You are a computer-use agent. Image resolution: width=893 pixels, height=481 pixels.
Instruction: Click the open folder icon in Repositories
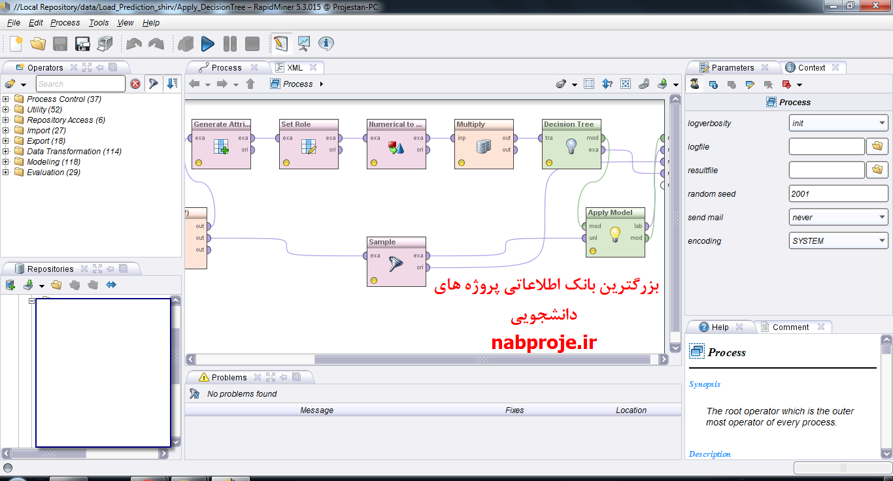click(56, 285)
